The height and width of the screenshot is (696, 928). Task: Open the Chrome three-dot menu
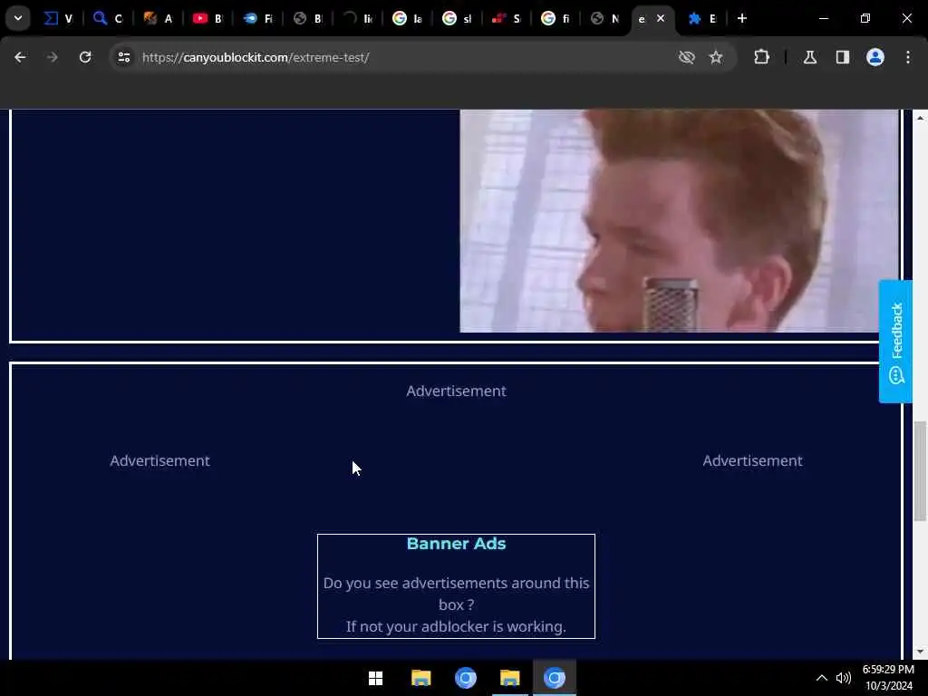908,57
